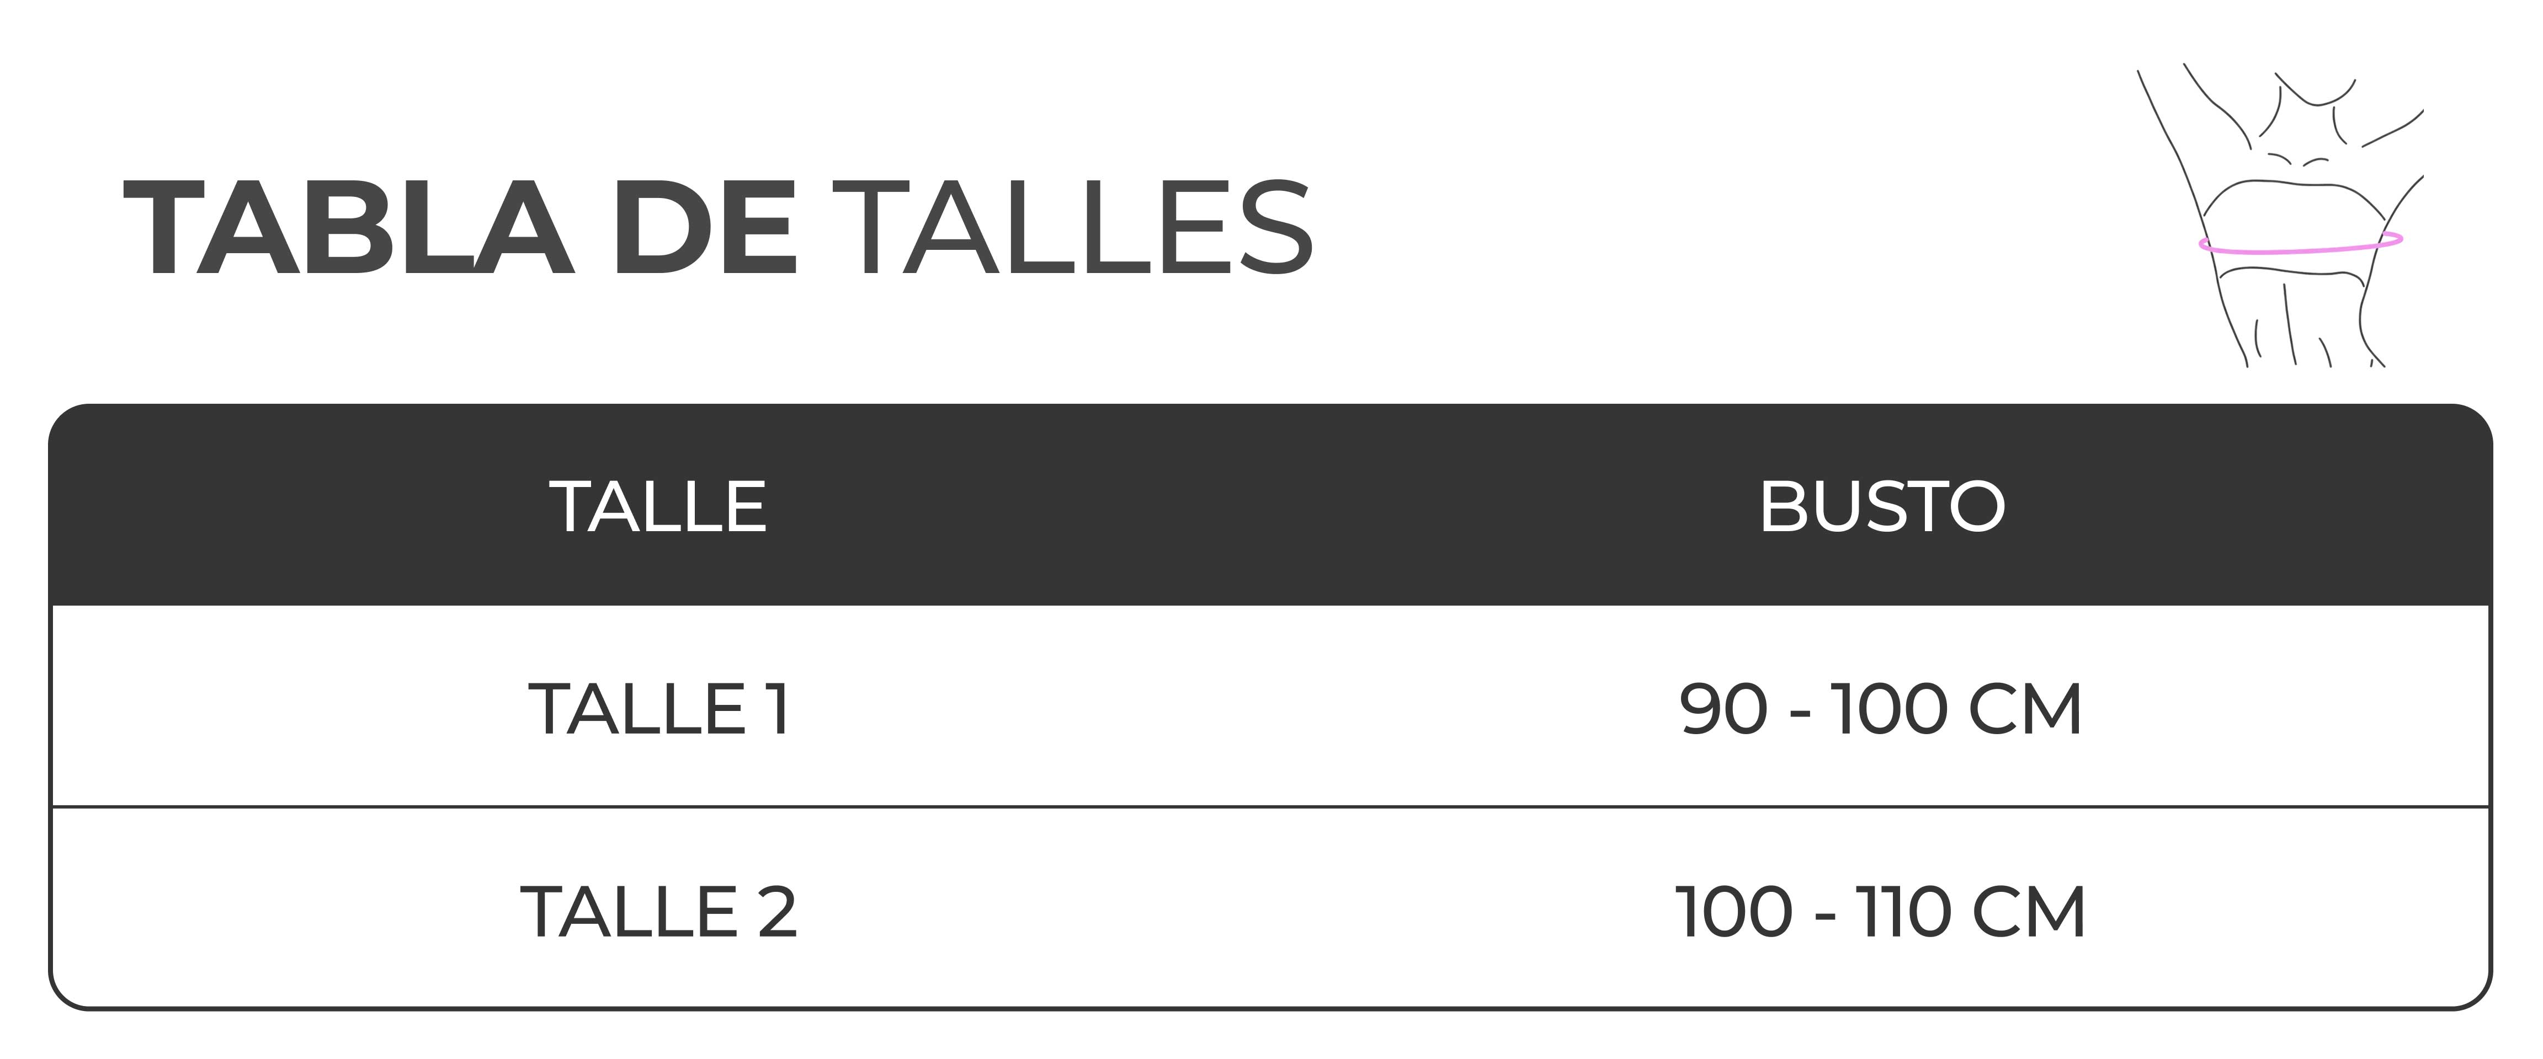Click "CM" in the 100 - 110 row
This screenshot has width=2543, height=1059.
(x=2029, y=912)
